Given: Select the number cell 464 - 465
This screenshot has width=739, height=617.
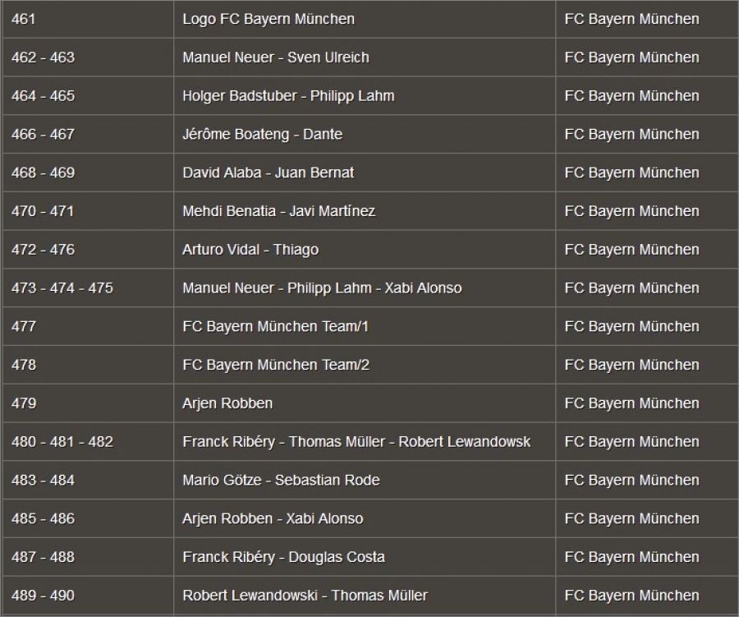Looking at the screenshot, I should tap(43, 96).
